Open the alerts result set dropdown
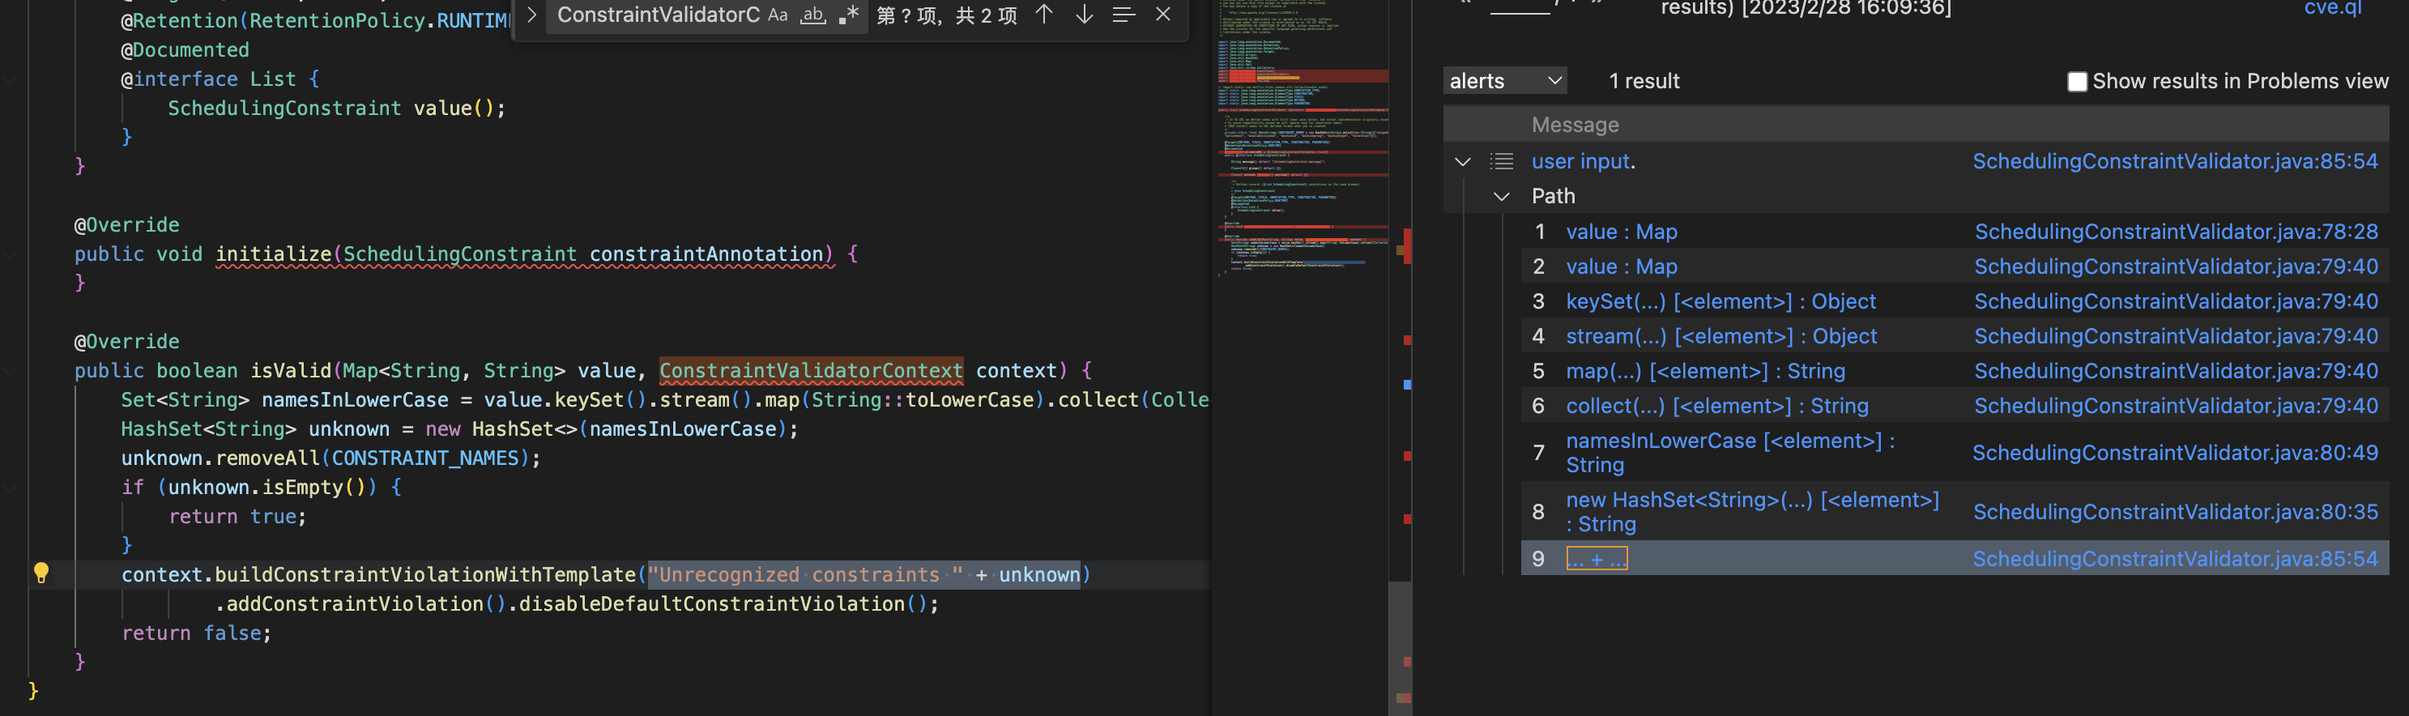This screenshot has height=716, width=2409. pos(1505,81)
